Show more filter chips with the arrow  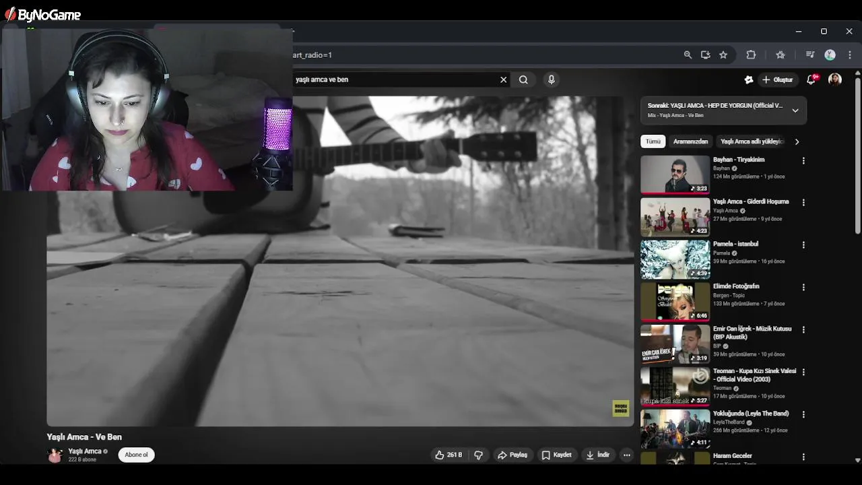[797, 141]
